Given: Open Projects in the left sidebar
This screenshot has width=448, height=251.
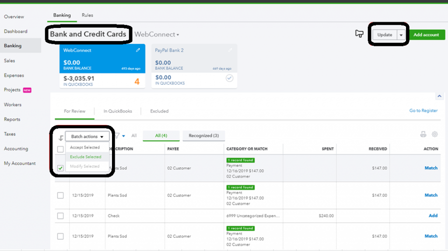Looking at the screenshot, I should click(x=12, y=90).
